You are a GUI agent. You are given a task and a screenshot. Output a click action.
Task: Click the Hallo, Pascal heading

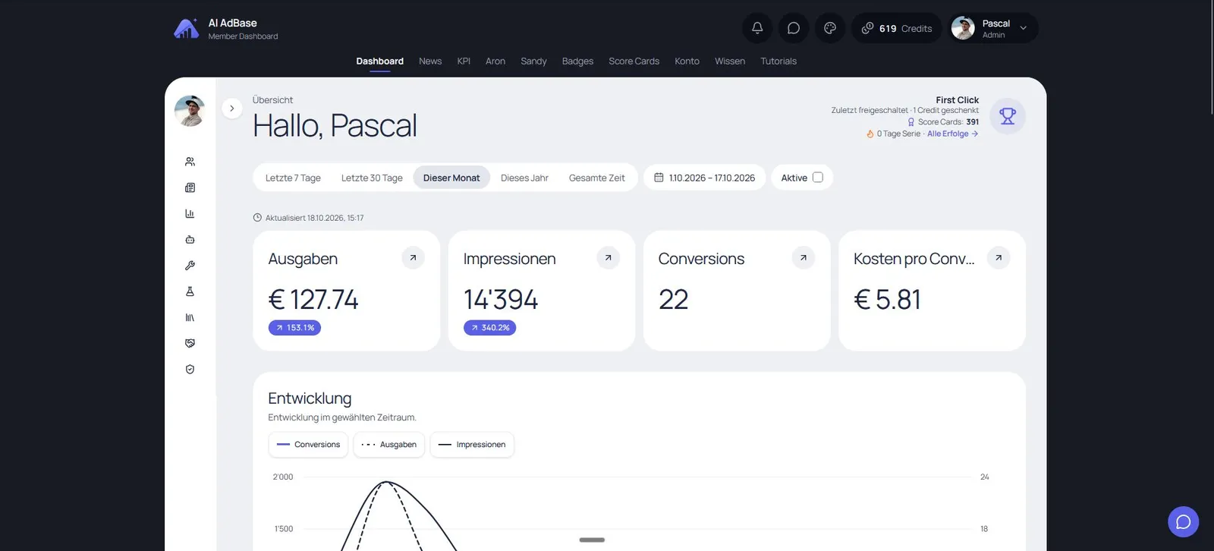335,126
